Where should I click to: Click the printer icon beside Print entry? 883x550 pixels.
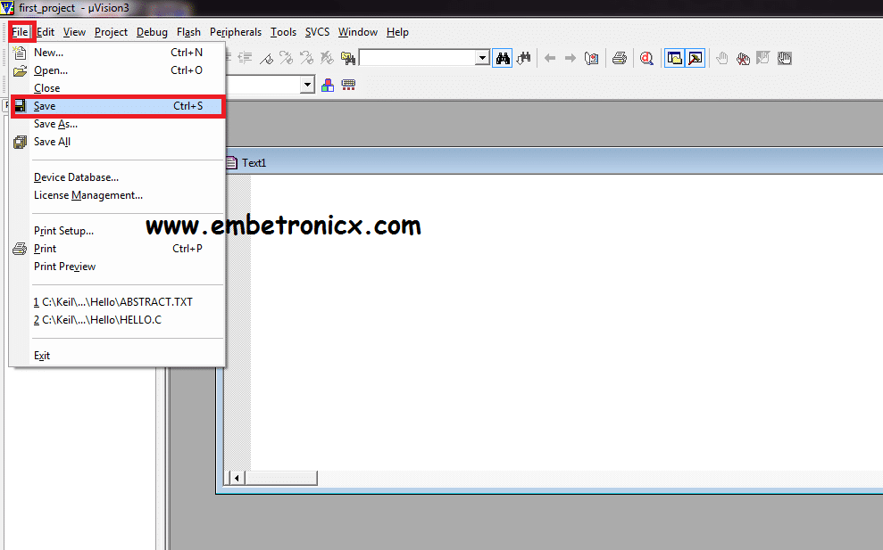pos(20,249)
